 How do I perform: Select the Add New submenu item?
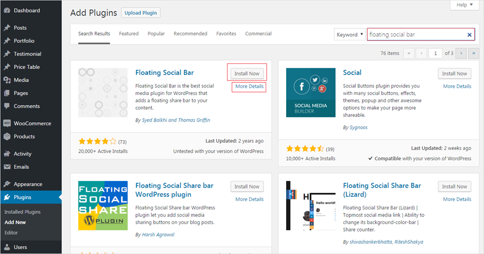click(15, 222)
